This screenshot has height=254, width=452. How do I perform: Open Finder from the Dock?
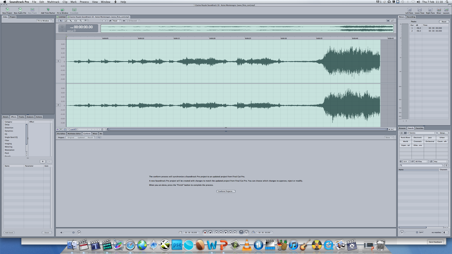coord(72,245)
